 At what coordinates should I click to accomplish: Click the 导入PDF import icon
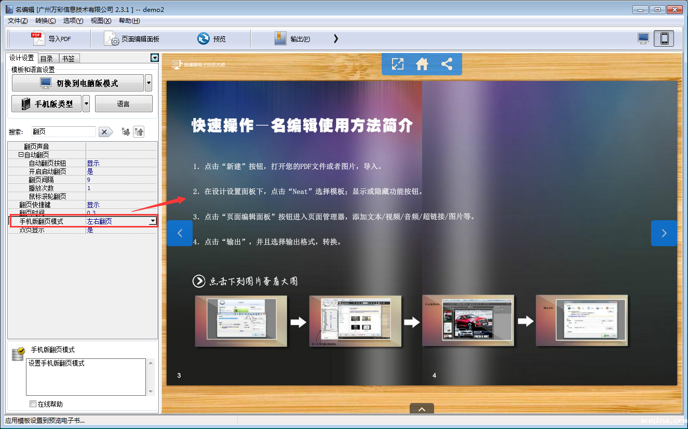click(x=38, y=38)
